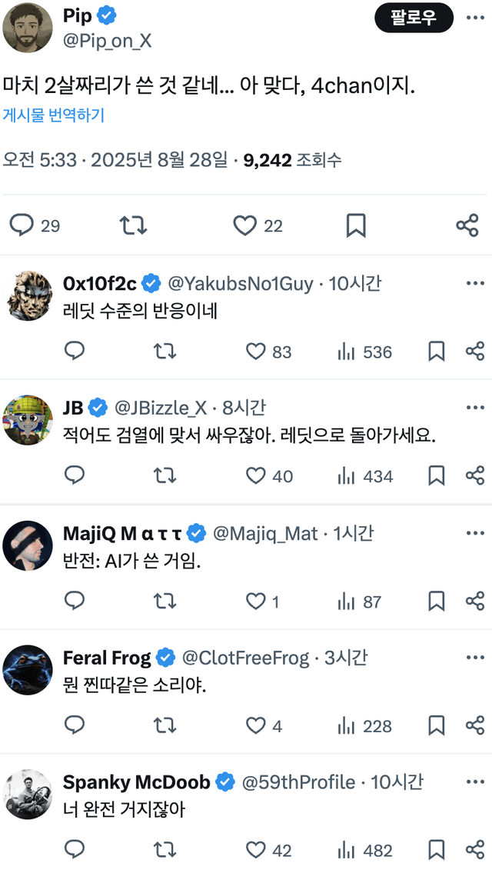The height and width of the screenshot is (873, 492).
Task: Share Pip's main post
Action: (x=467, y=225)
